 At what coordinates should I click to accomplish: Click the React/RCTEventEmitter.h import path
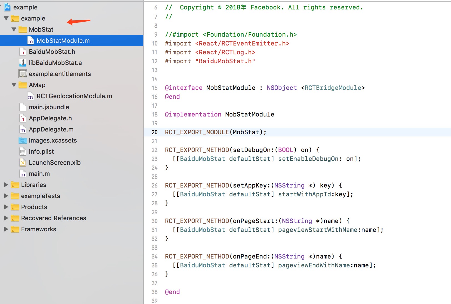242,43
